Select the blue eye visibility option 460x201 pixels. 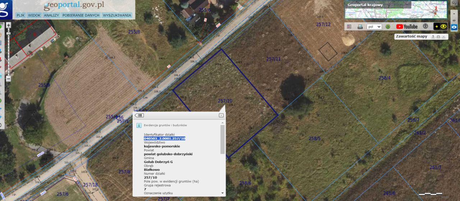click(x=454, y=27)
